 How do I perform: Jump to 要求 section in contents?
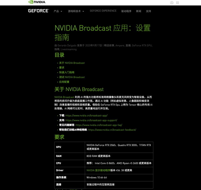pos(62,68)
